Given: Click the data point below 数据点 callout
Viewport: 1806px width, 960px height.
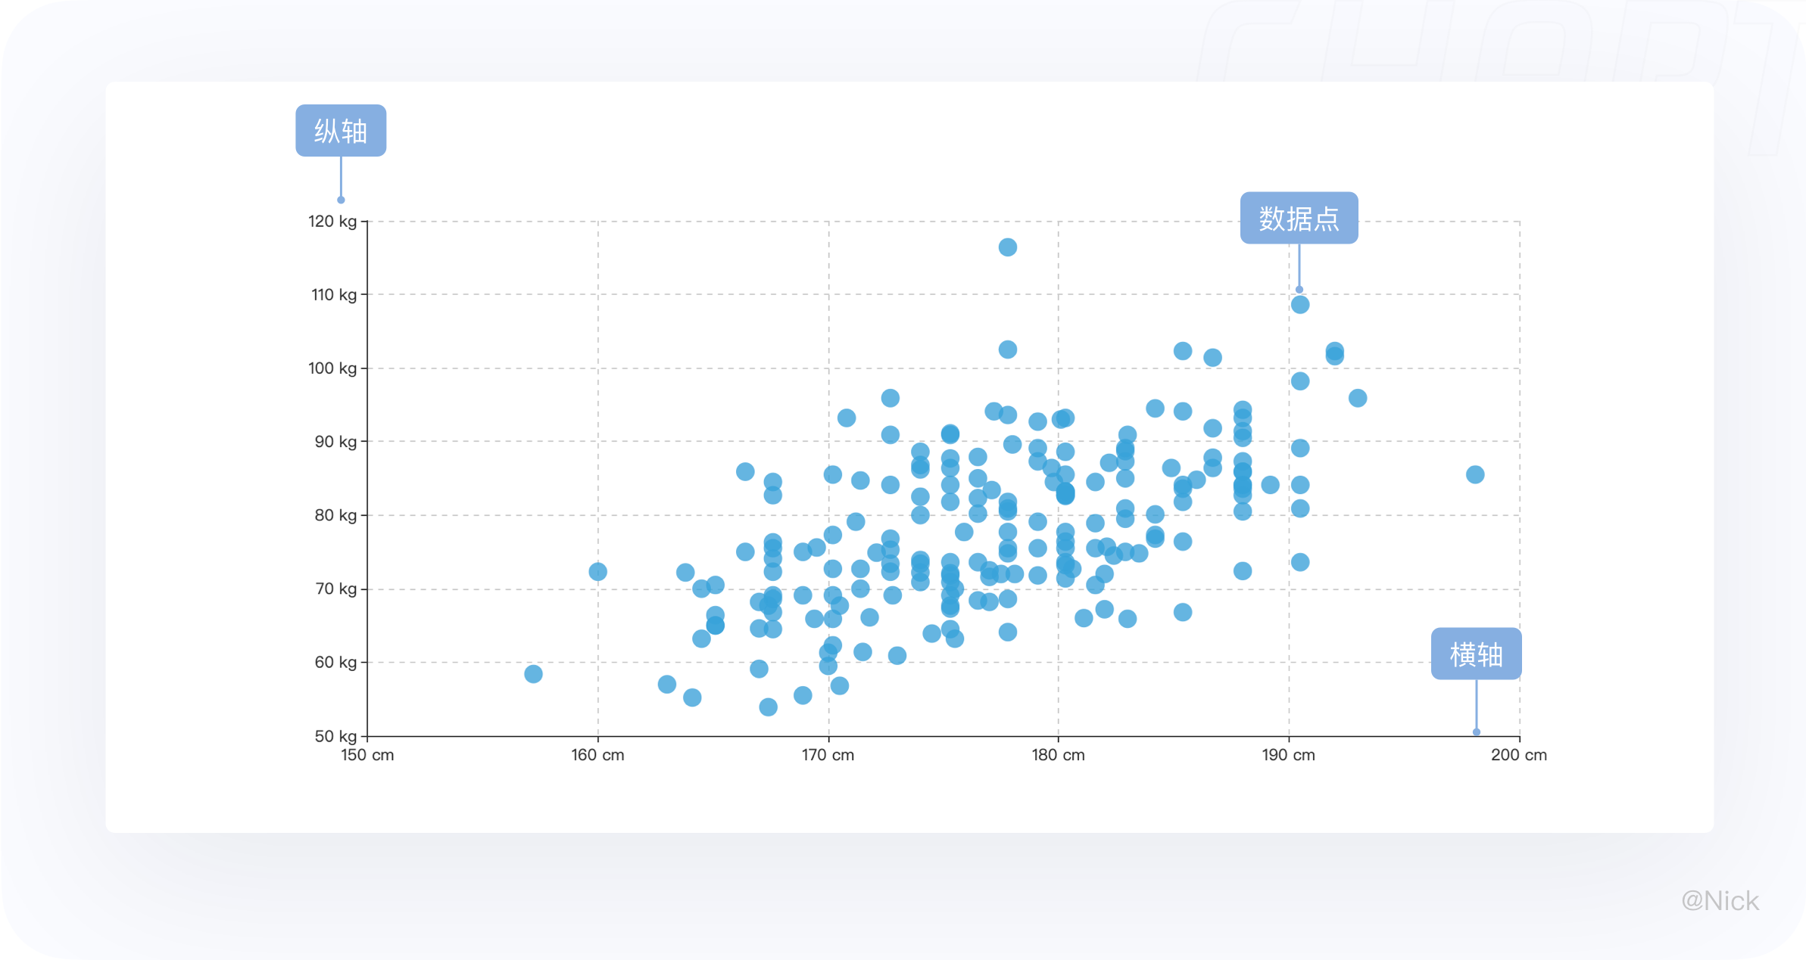Looking at the screenshot, I should point(1299,305).
